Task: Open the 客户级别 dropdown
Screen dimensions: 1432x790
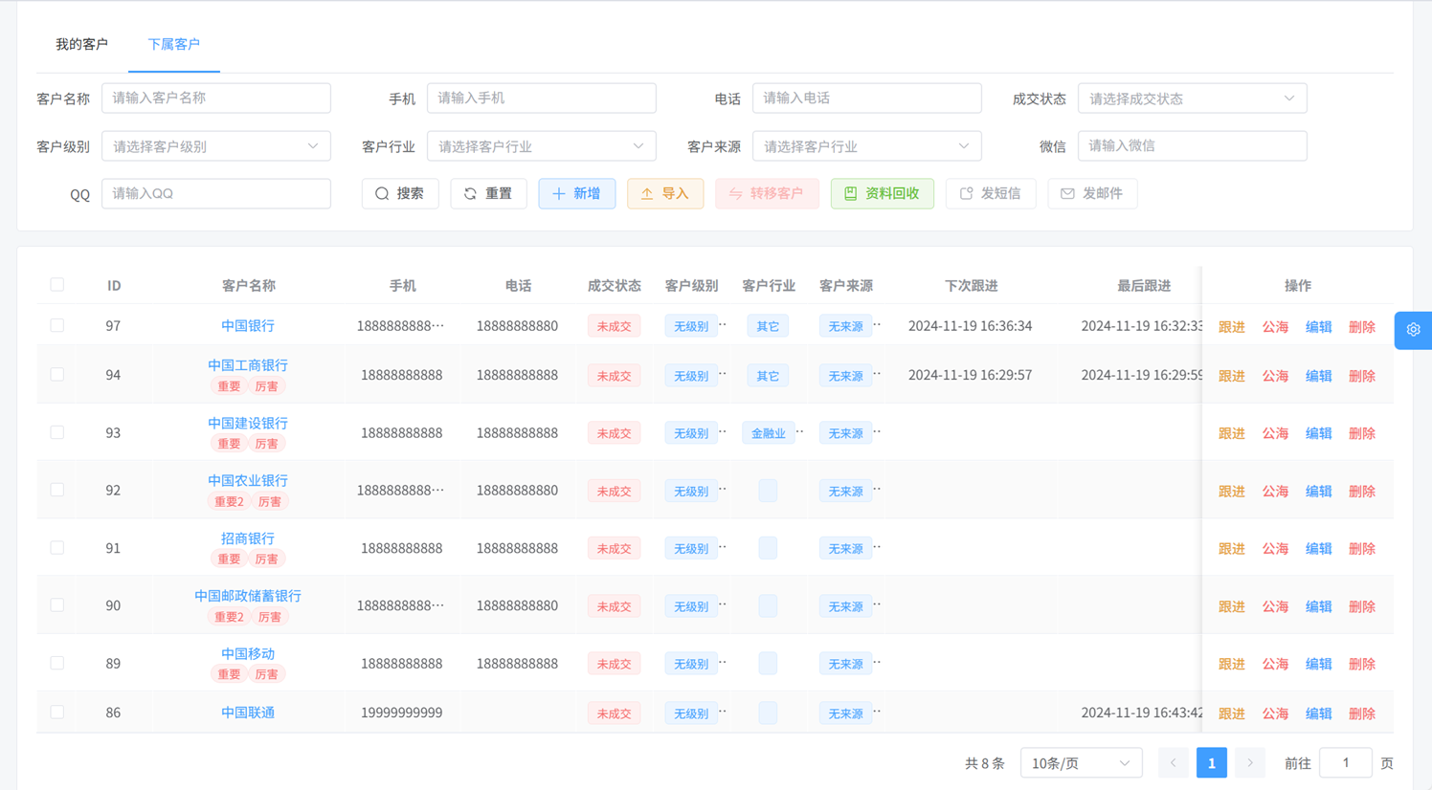Action: tap(215, 146)
